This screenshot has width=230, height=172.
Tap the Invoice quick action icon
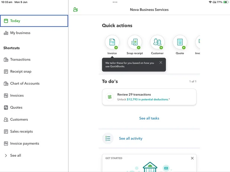112,42
